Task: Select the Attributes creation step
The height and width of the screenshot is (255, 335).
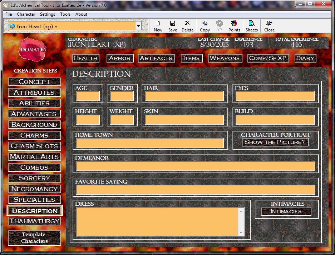Action: point(35,92)
